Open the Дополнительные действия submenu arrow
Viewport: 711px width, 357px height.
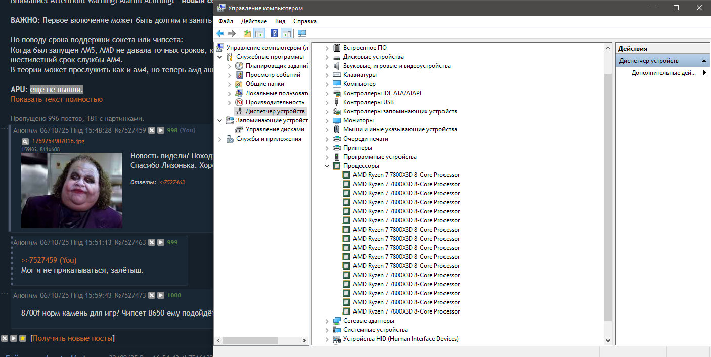click(x=705, y=73)
